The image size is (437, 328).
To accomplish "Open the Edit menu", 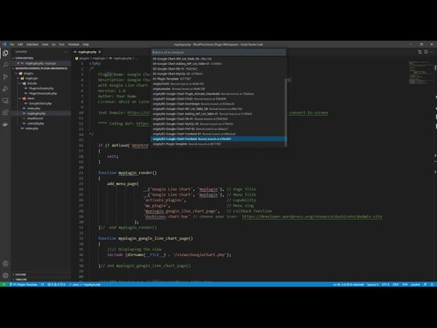I will (x=20, y=44).
